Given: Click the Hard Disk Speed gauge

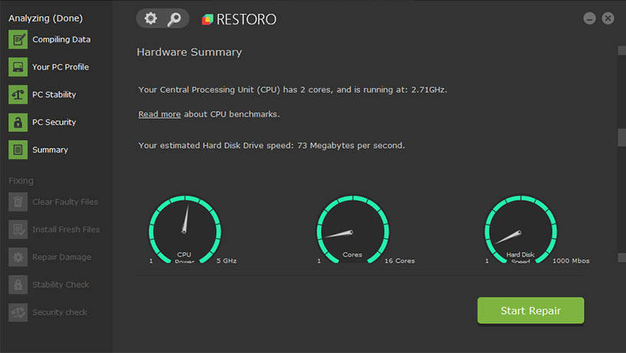Looking at the screenshot, I should point(520,230).
